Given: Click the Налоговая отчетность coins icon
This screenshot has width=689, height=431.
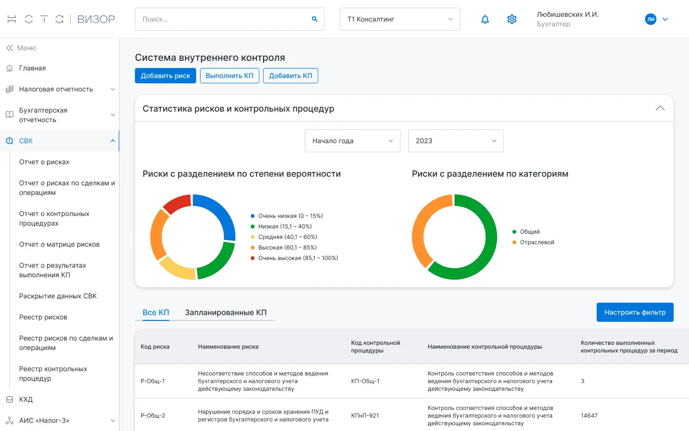Looking at the screenshot, I should tap(10, 90).
